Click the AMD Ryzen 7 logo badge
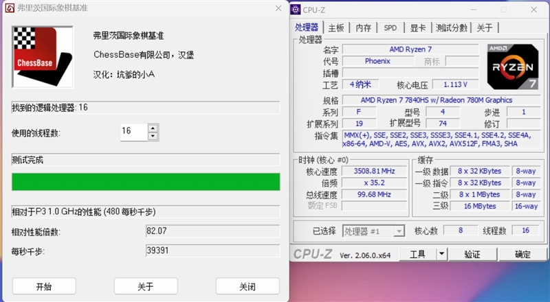Image resolution: width=550 pixels, height=302 pixels. (x=512, y=67)
